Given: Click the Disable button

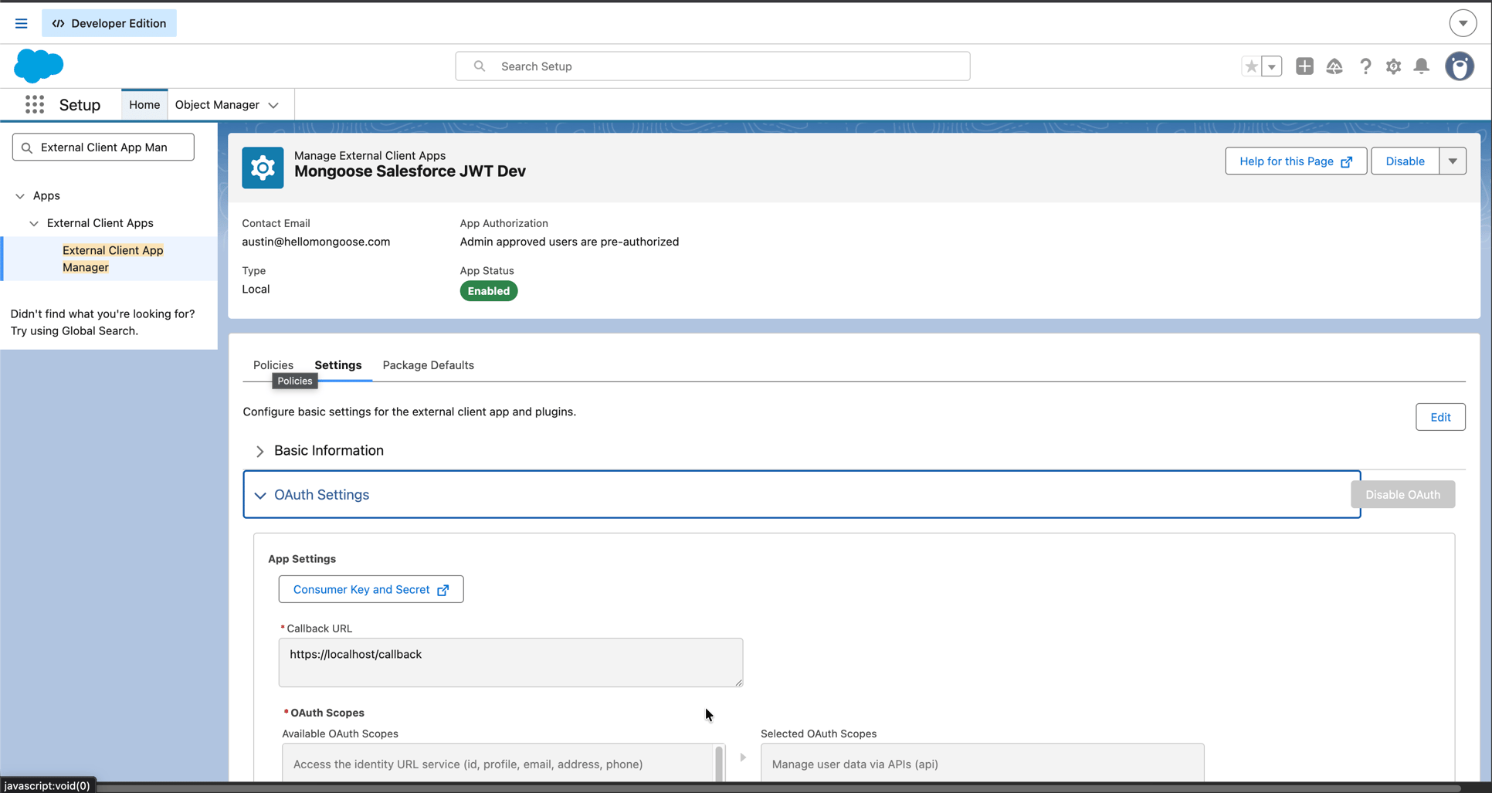Looking at the screenshot, I should click(1405, 161).
